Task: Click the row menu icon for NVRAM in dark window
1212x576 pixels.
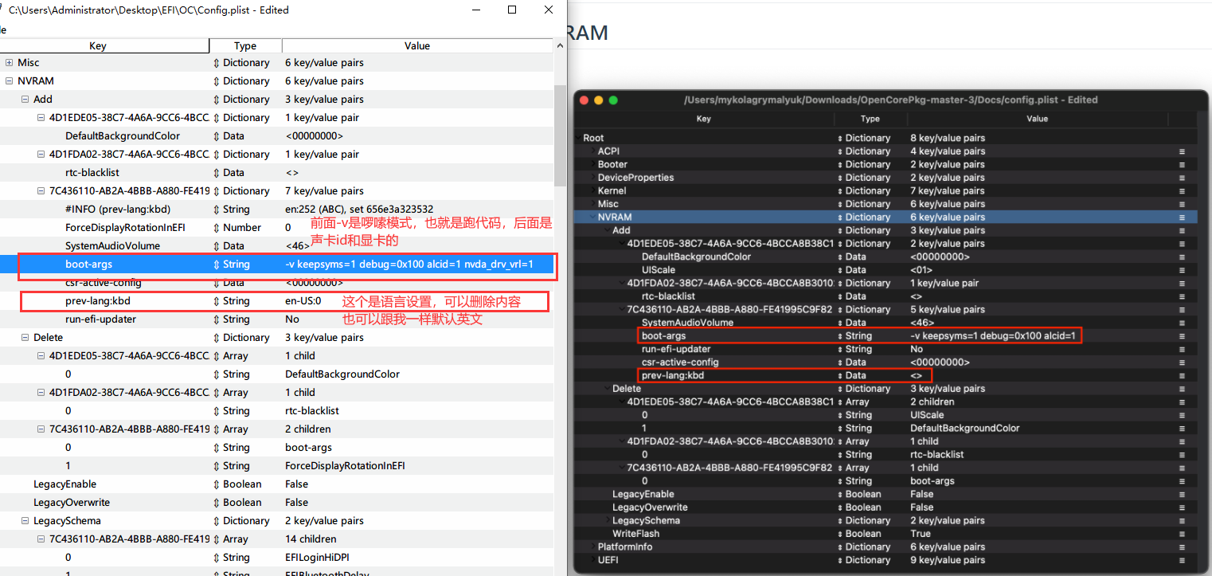Action: [x=1182, y=217]
